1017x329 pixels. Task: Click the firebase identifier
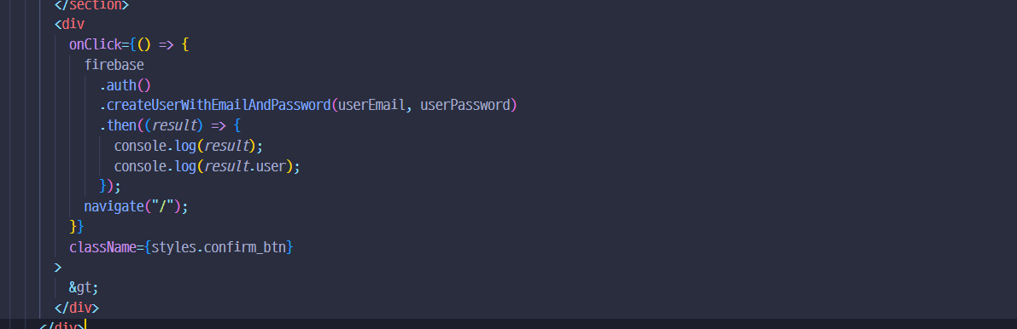click(114, 65)
